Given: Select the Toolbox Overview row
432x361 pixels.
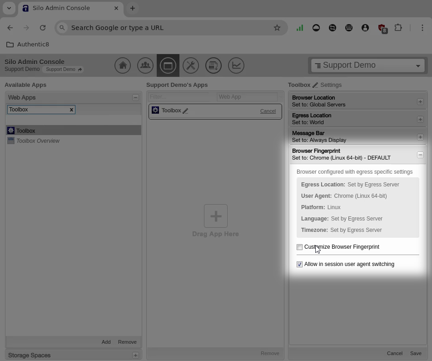Looking at the screenshot, I should pyautogui.click(x=74, y=140).
